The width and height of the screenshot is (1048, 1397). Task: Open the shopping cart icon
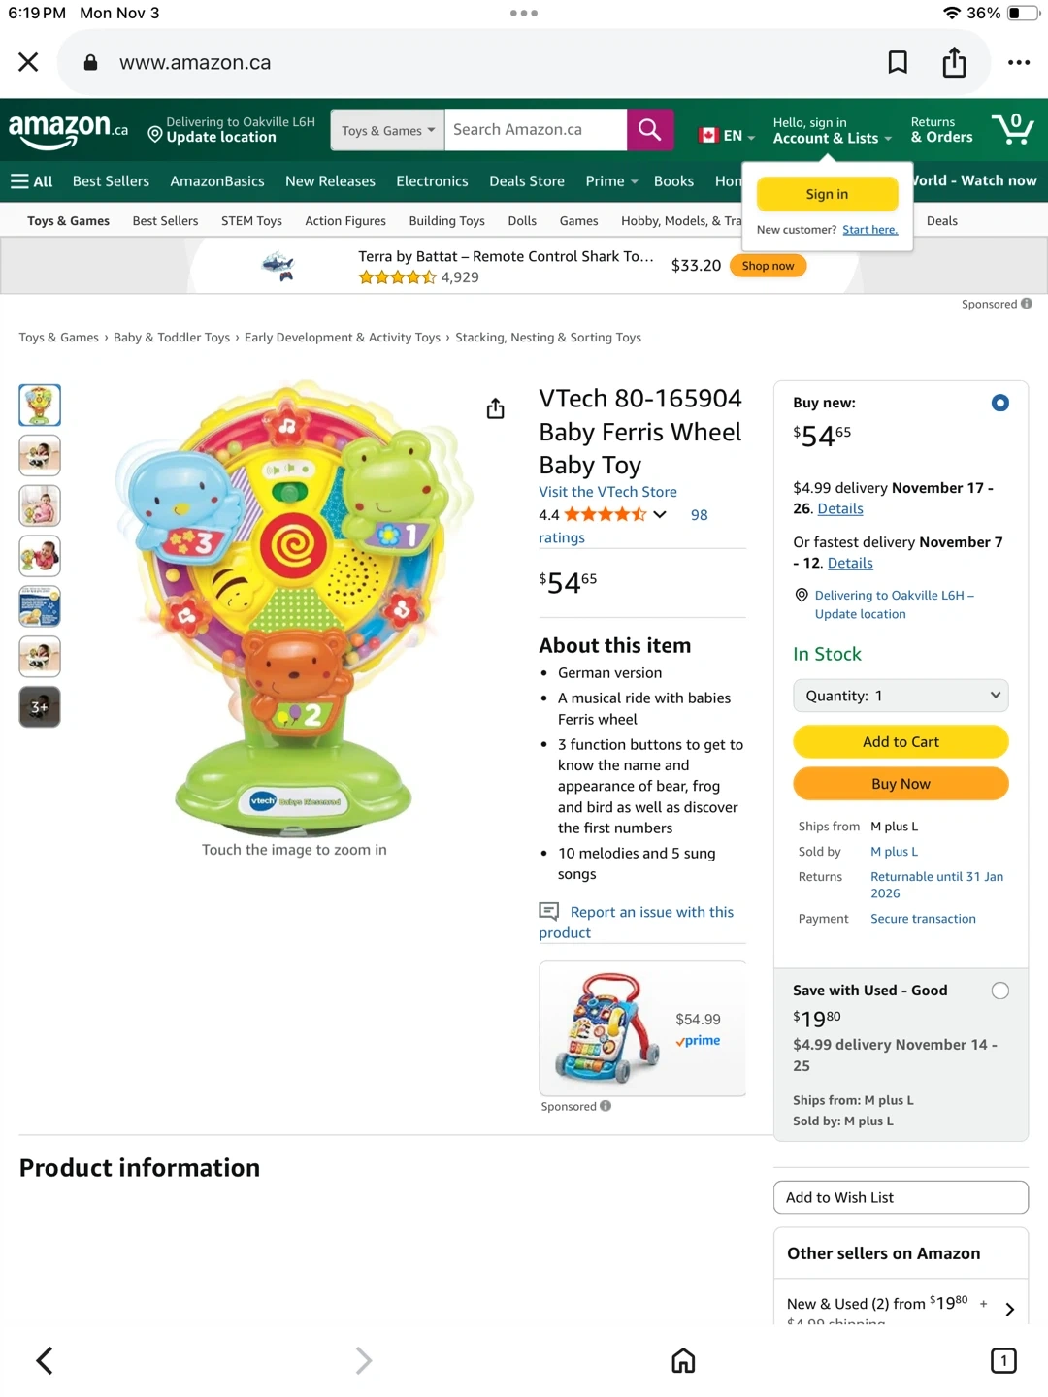click(1012, 129)
